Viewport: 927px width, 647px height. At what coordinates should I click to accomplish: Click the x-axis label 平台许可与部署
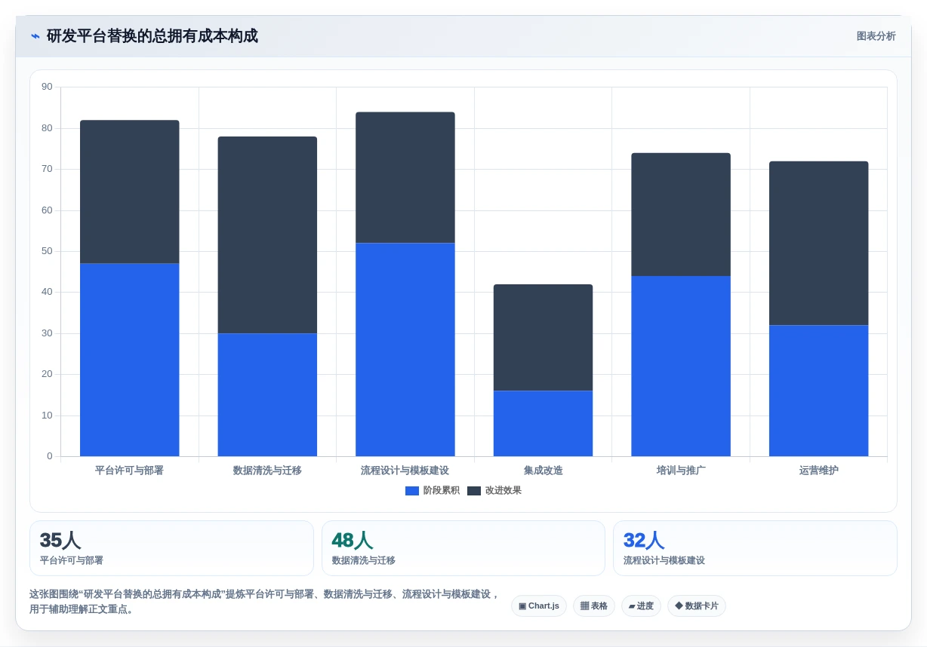point(130,471)
